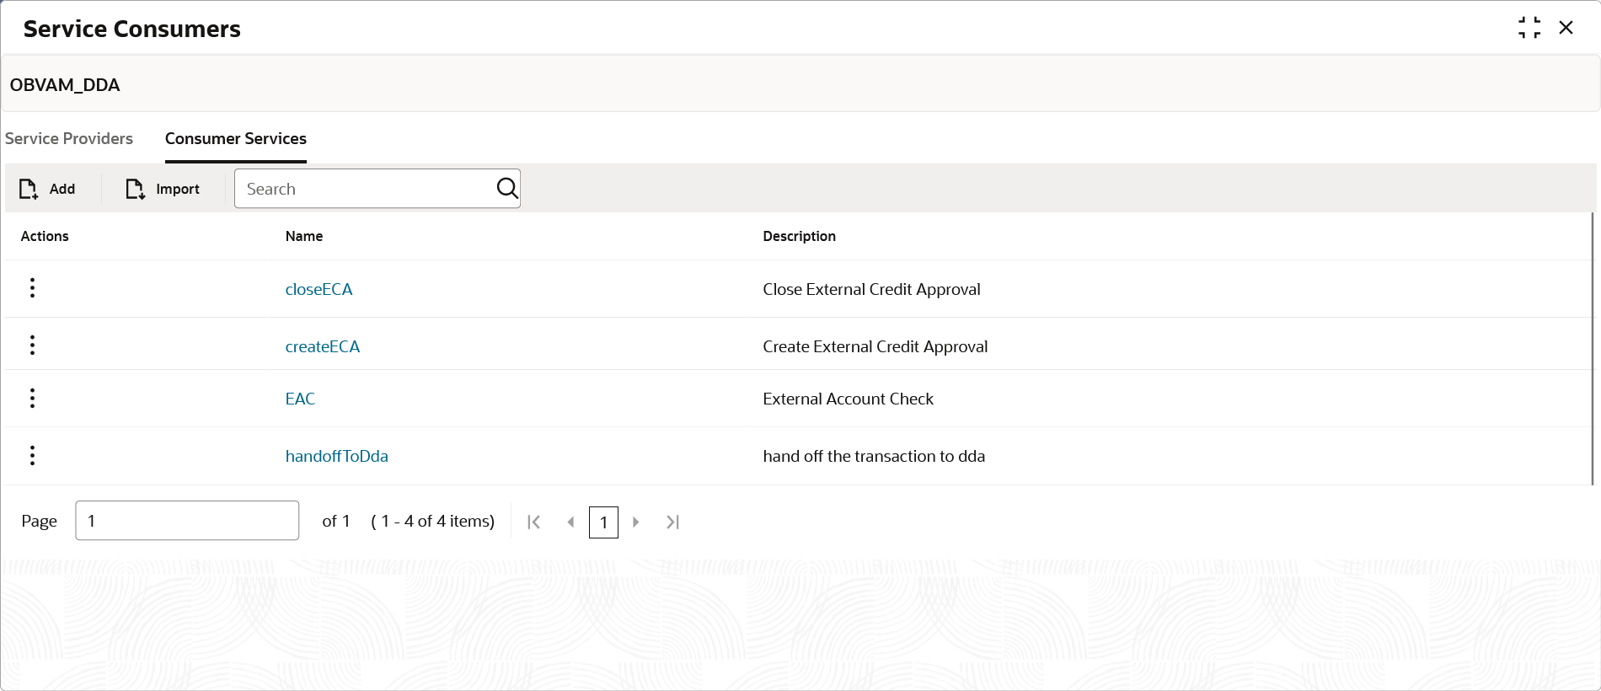
Task: Go to next page of results
Action: point(636,522)
